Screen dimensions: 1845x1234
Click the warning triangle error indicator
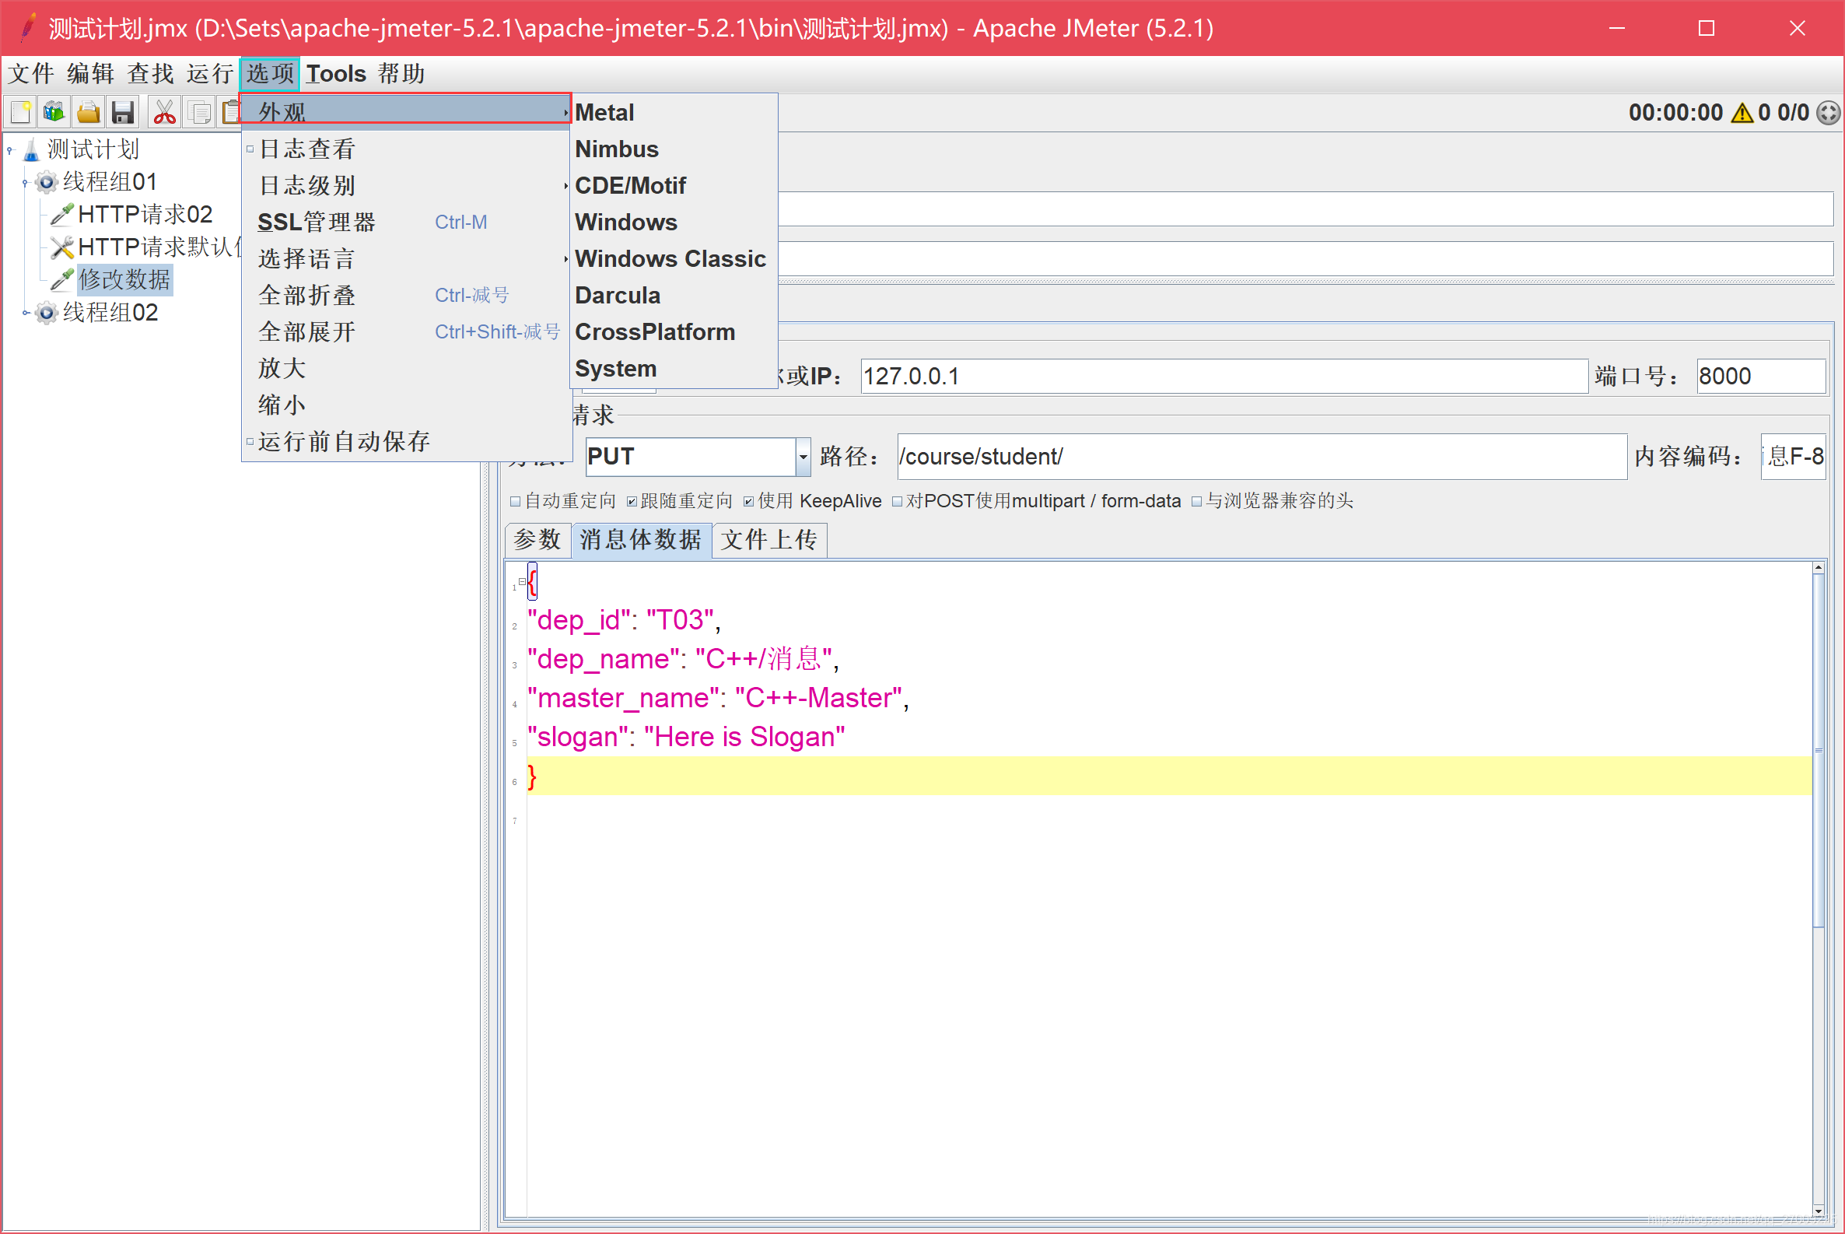[x=1743, y=114]
